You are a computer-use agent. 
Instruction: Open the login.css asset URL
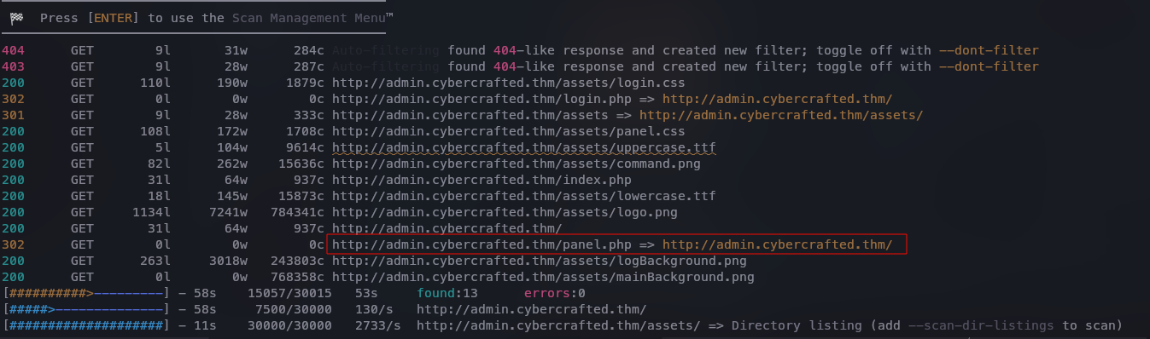coord(508,83)
